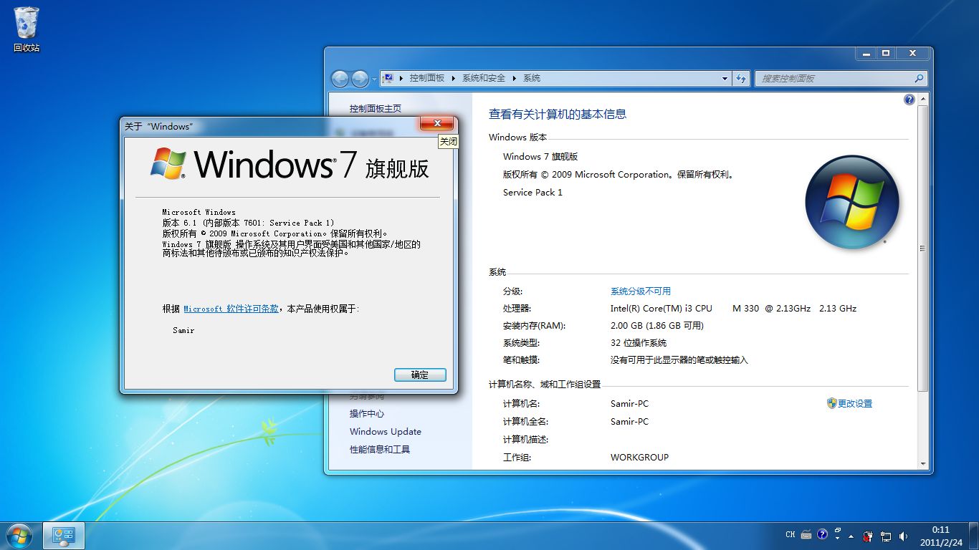
Task: Open the volume speaker tray icon
Action: (x=903, y=536)
